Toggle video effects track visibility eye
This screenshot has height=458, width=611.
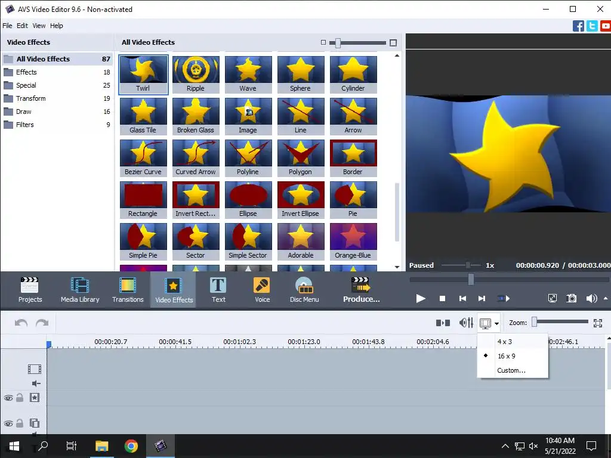tap(8, 398)
